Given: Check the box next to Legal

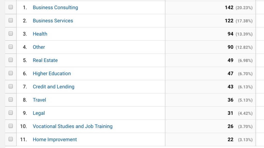Looking at the screenshot, I should pyautogui.click(x=11, y=113).
